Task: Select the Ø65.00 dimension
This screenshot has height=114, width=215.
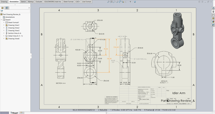Action: coord(106,81)
